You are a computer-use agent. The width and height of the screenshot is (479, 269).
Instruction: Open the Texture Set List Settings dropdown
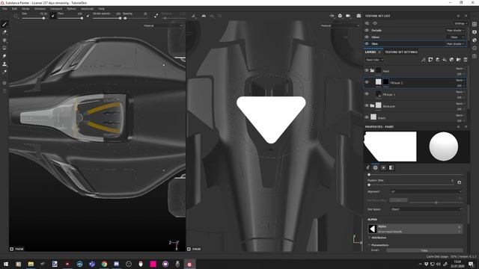tap(460, 23)
